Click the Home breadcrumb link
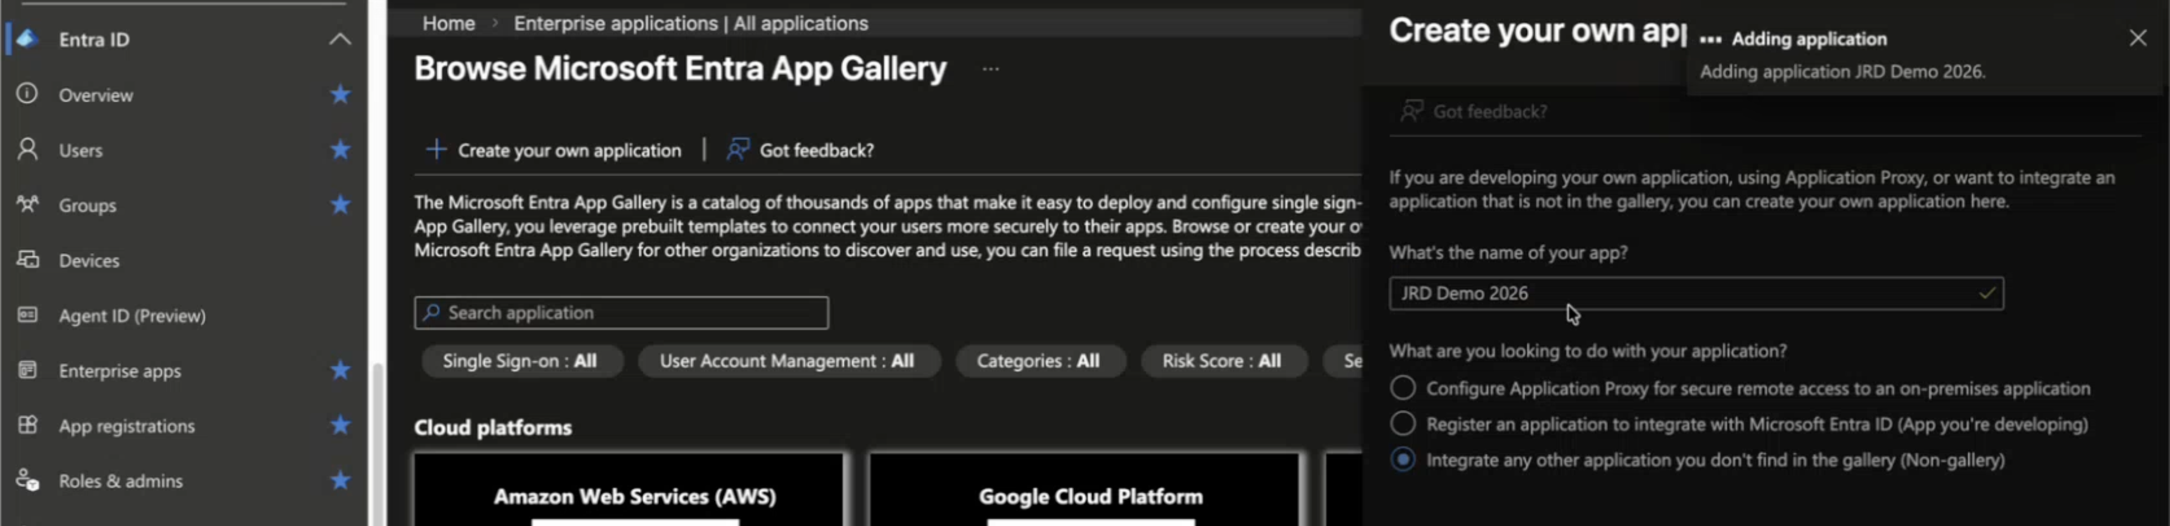 coord(449,24)
